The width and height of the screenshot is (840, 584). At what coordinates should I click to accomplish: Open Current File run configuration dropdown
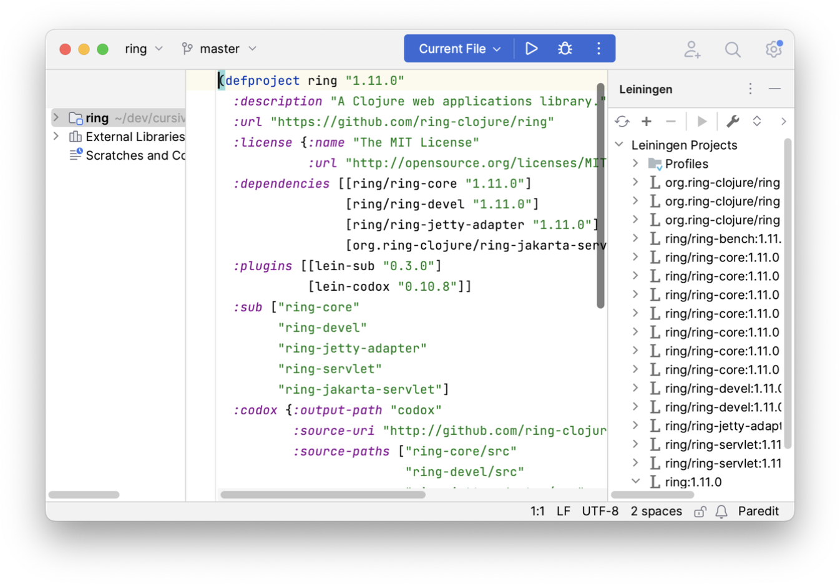pyautogui.click(x=460, y=49)
